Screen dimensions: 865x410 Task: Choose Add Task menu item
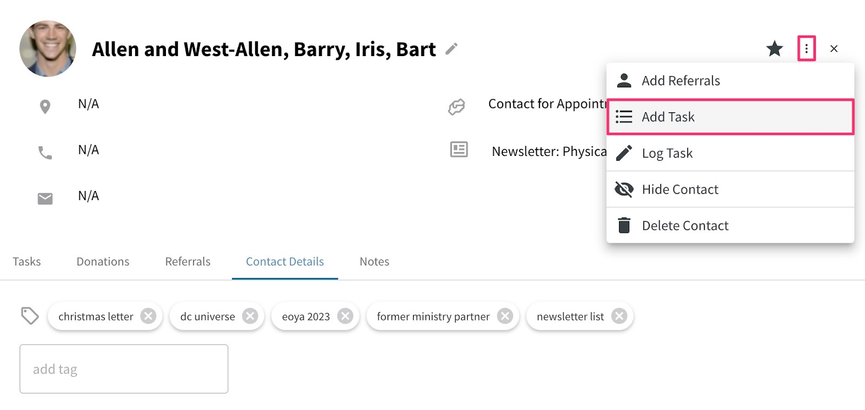[730, 117]
